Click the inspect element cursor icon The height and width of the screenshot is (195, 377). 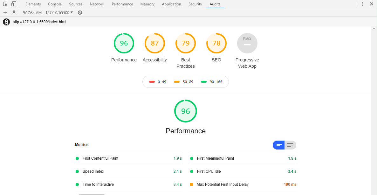[x=5, y=4]
